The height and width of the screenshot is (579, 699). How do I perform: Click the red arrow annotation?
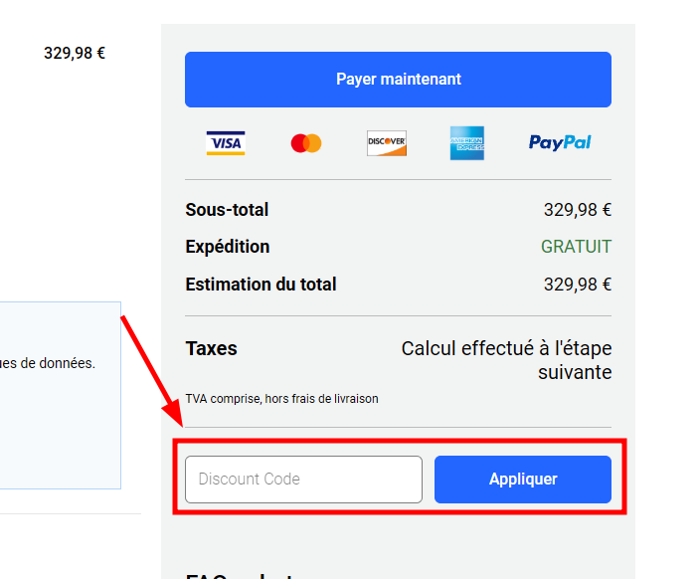[x=149, y=373]
